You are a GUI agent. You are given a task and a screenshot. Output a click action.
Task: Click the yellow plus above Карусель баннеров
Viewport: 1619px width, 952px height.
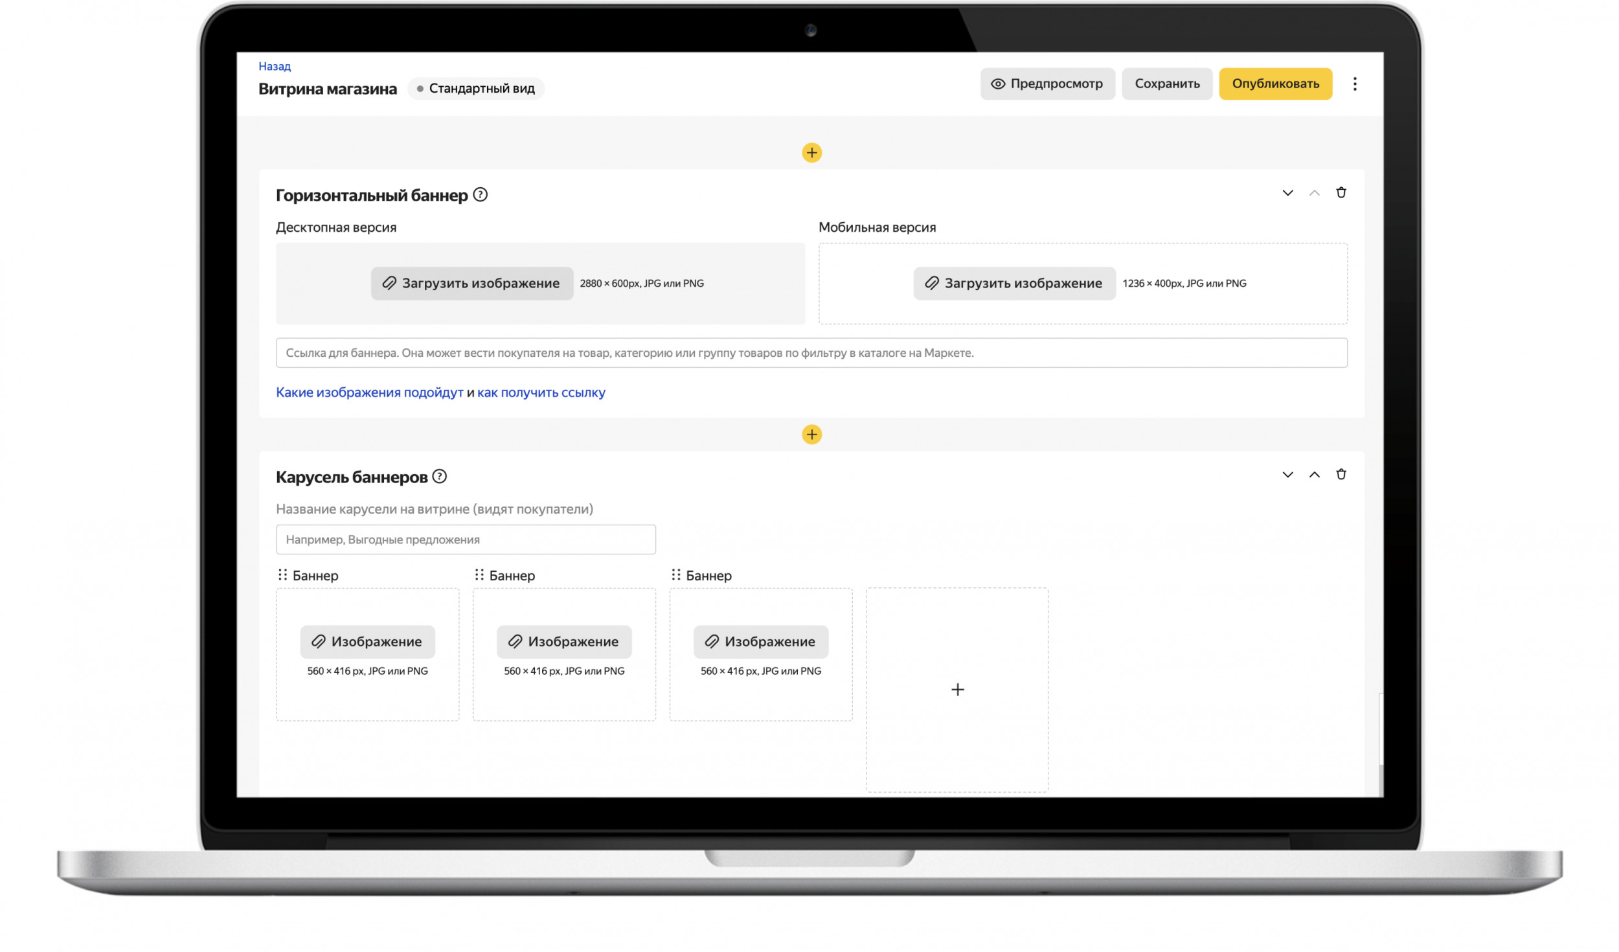click(x=811, y=434)
